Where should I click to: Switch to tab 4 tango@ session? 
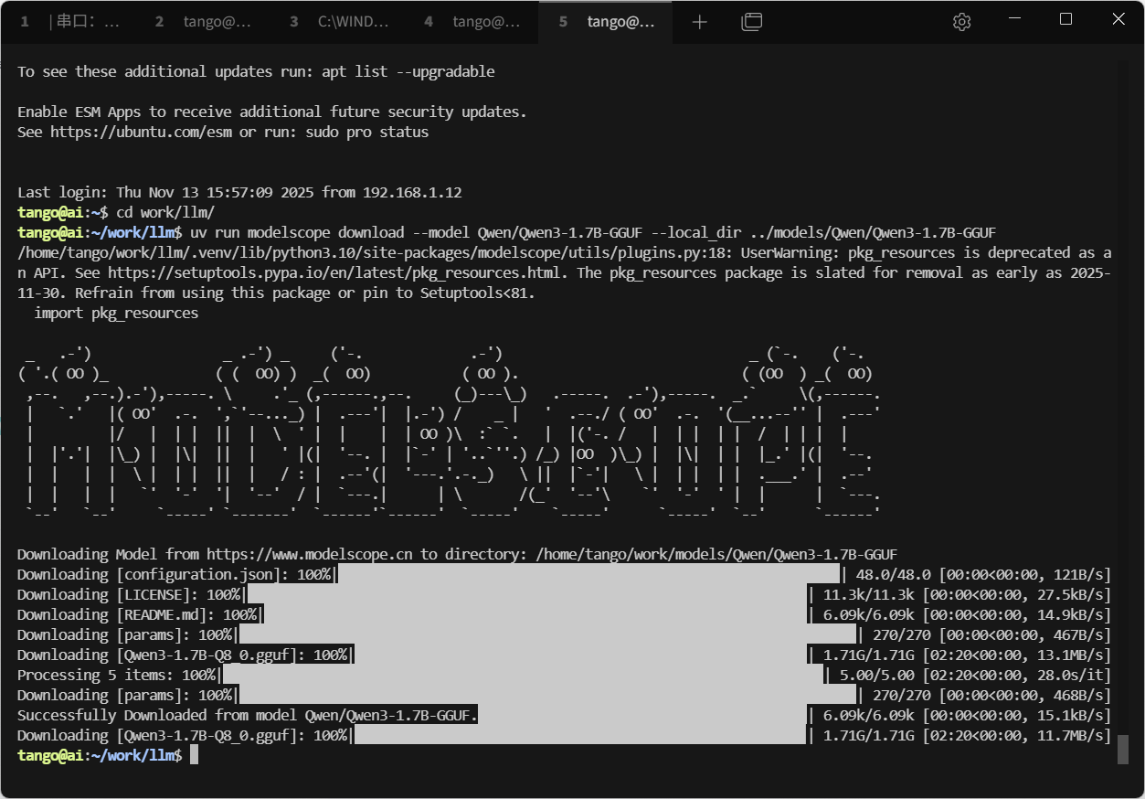pos(473,22)
